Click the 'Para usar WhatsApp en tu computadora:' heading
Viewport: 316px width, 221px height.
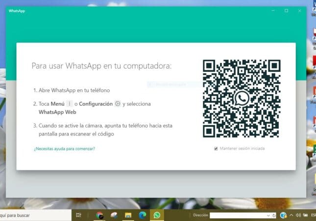pyautogui.click(x=101, y=66)
